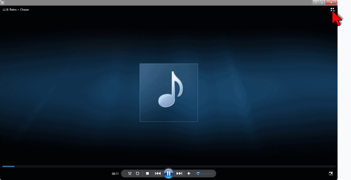Skip to the next track
The image size is (351, 180).
pos(179,173)
